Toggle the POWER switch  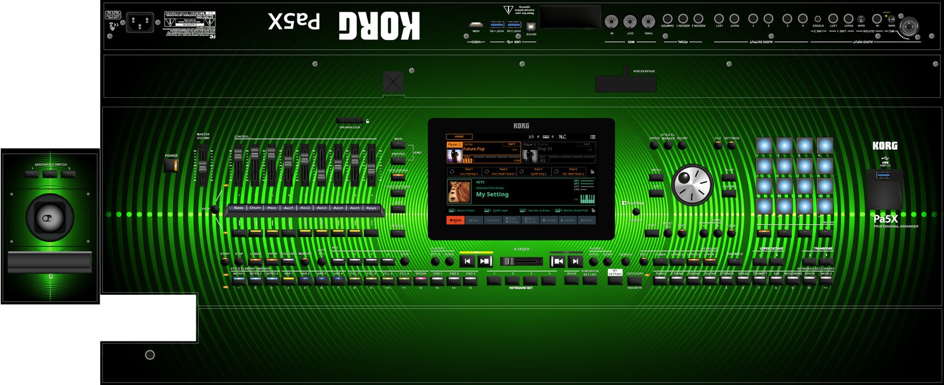click(171, 166)
